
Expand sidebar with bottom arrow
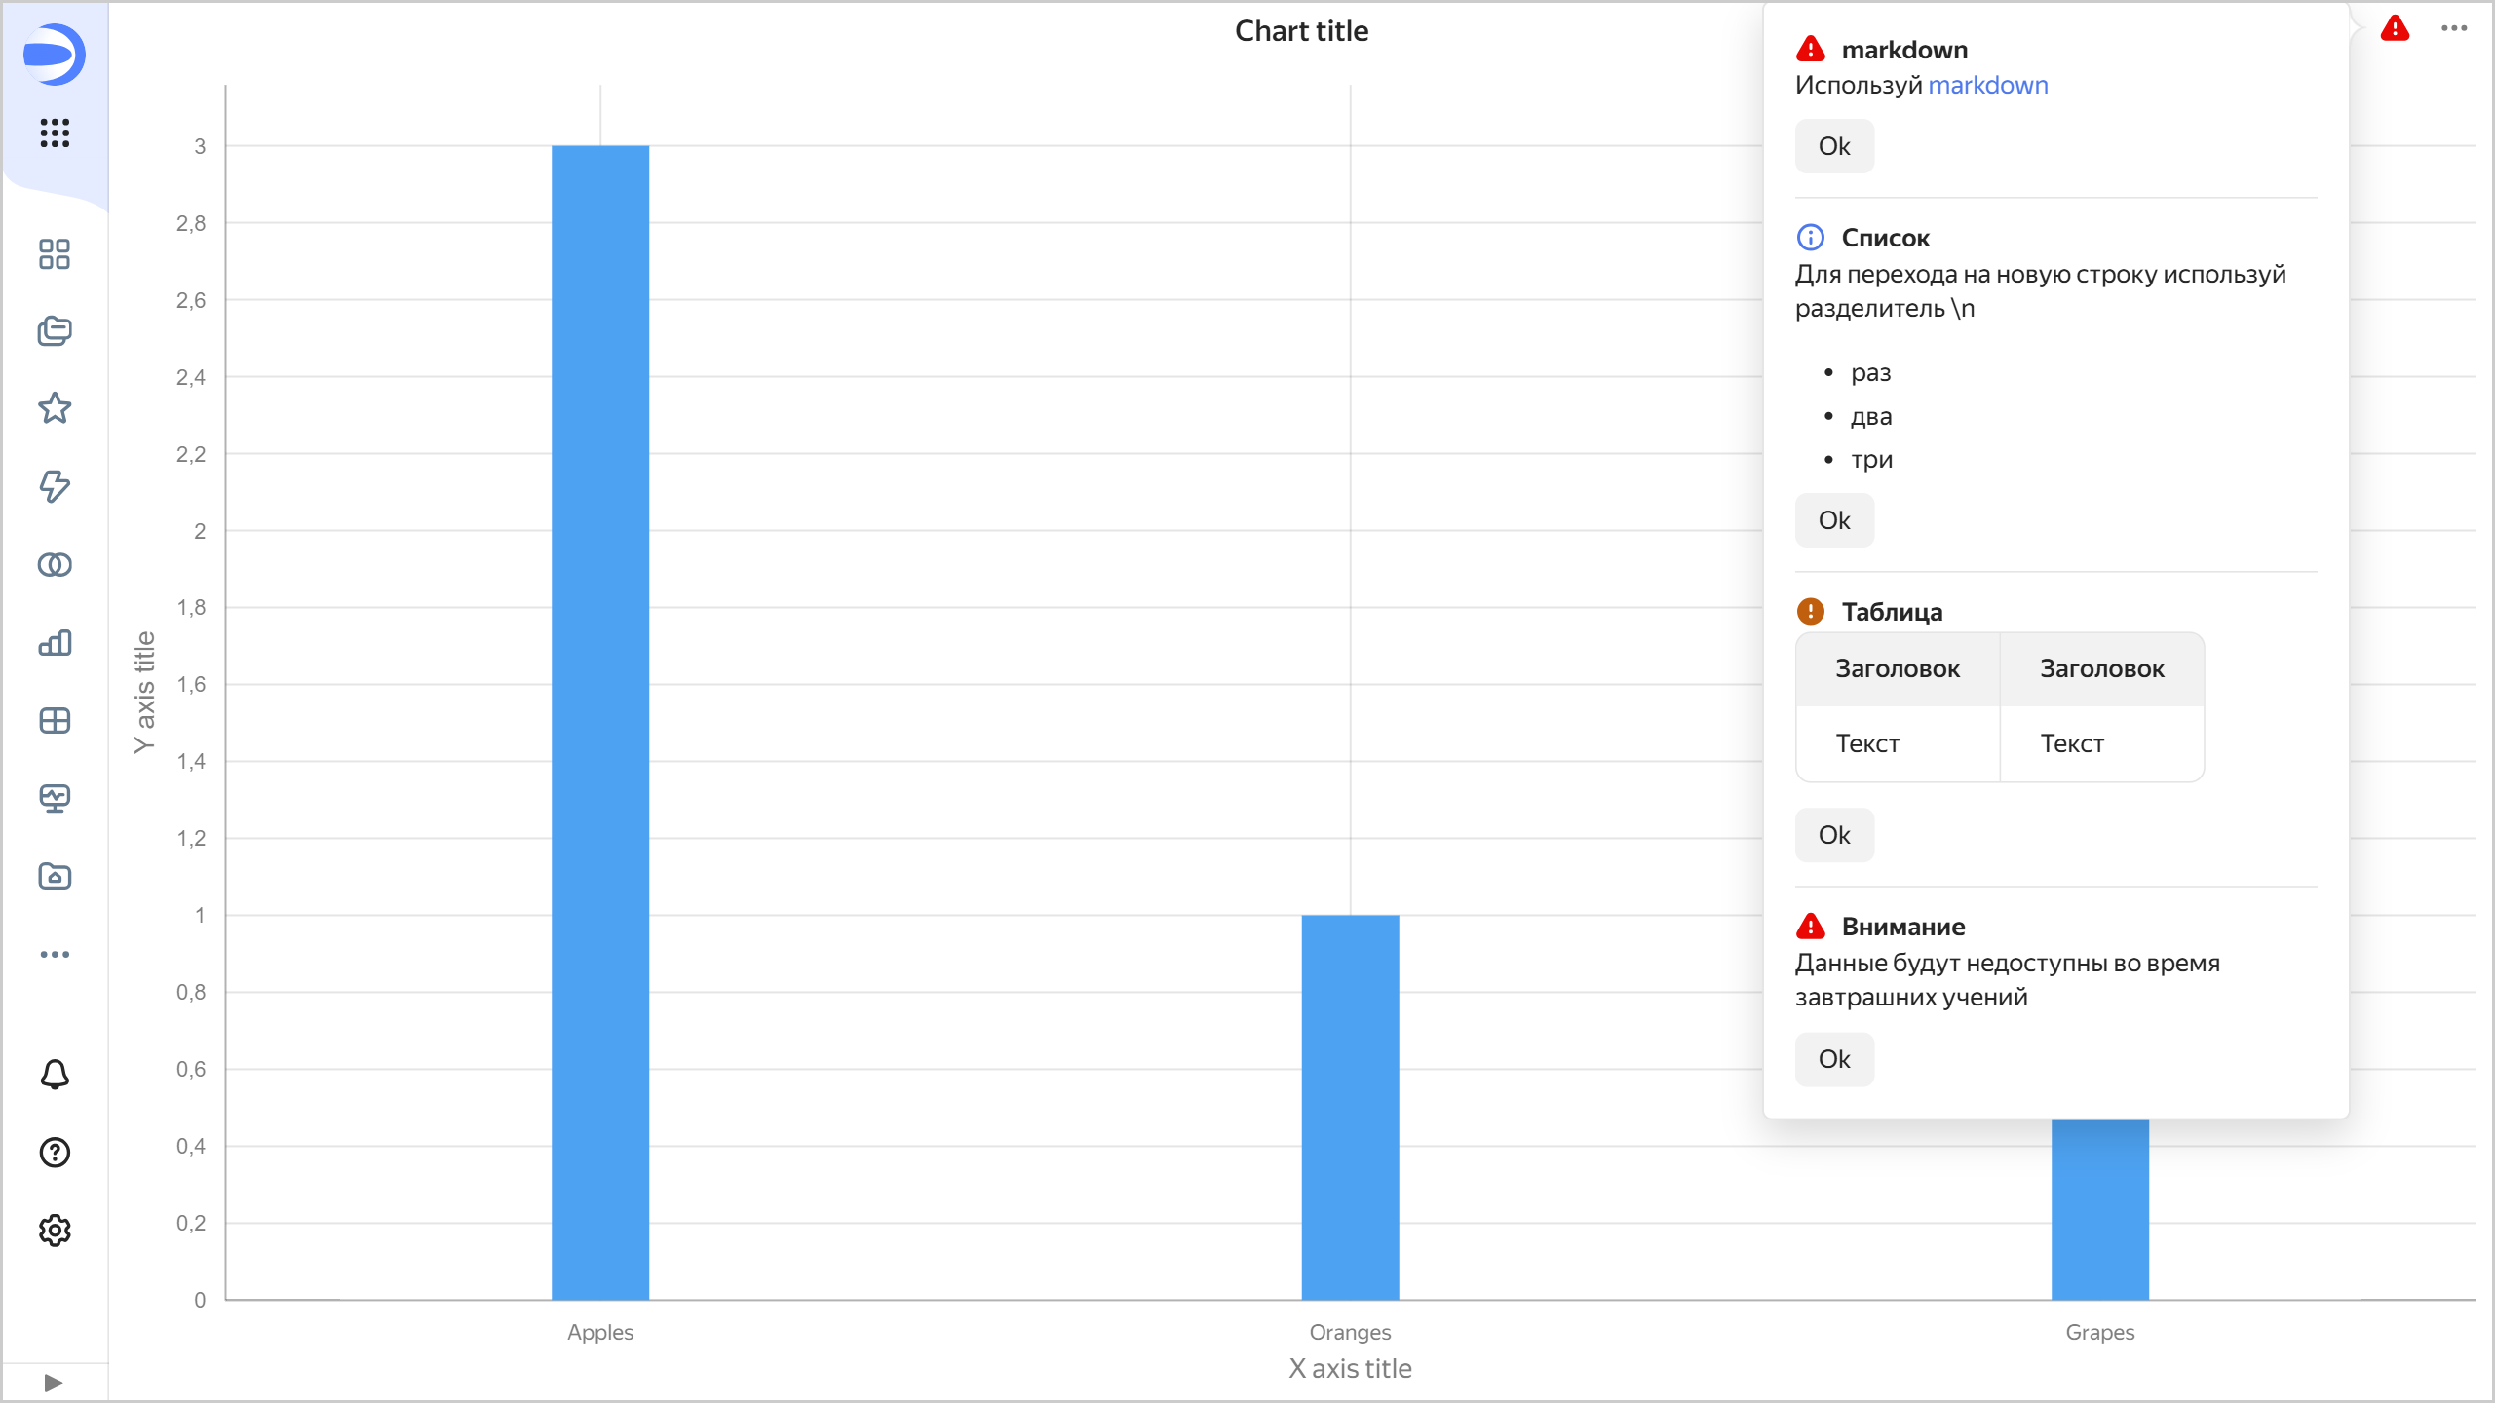(54, 1383)
